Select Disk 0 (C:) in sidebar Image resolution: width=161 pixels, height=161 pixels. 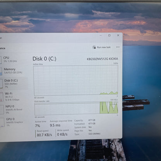(14, 83)
